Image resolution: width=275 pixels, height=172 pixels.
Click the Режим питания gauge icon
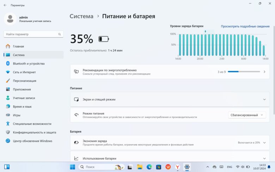coord(76,115)
